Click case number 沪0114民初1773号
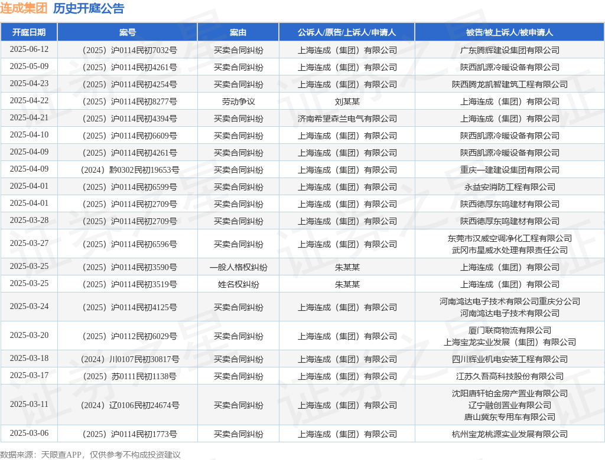This screenshot has height=460, width=605. 129,434
